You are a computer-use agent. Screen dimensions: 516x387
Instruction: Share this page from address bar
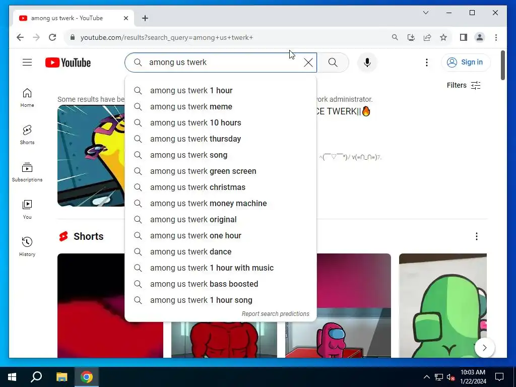pyautogui.click(x=427, y=37)
